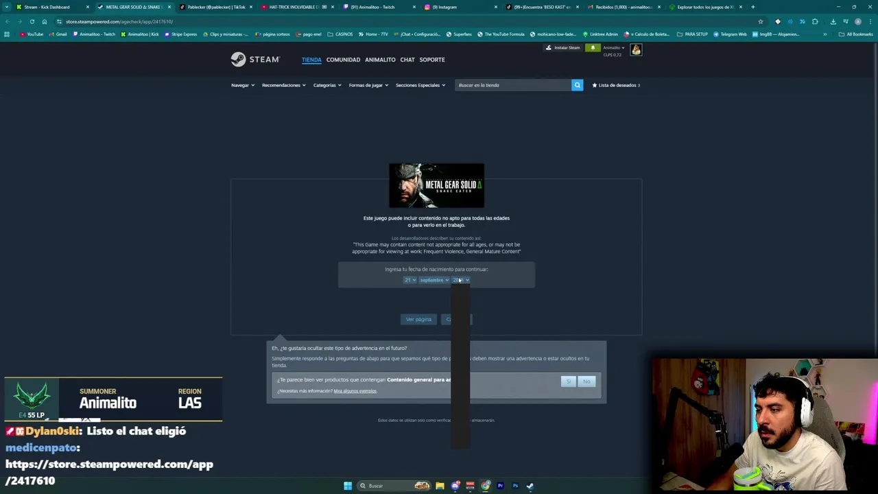Click the browser back arrow
Viewport: 878px width, 494px height.
(8, 21)
